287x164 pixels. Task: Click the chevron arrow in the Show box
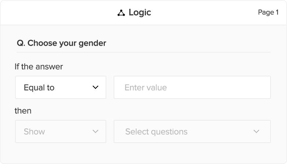click(x=96, y=132)
